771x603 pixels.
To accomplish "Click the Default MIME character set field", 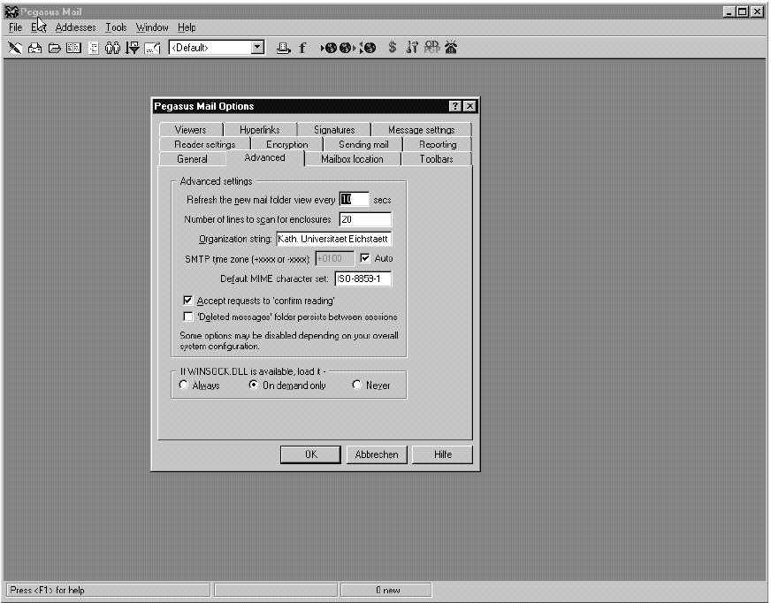I will pyautogui.click(x=363, y=279).
